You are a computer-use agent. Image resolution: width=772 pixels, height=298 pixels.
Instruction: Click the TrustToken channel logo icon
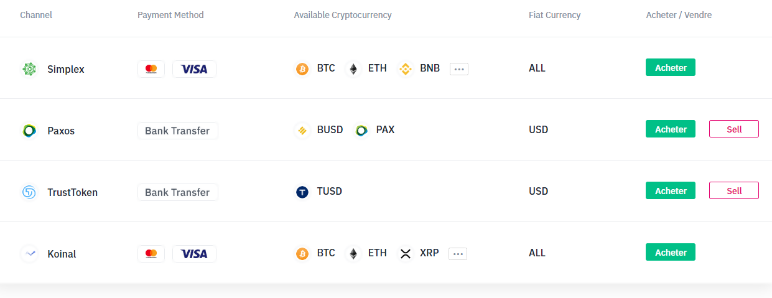click(29, 192)
